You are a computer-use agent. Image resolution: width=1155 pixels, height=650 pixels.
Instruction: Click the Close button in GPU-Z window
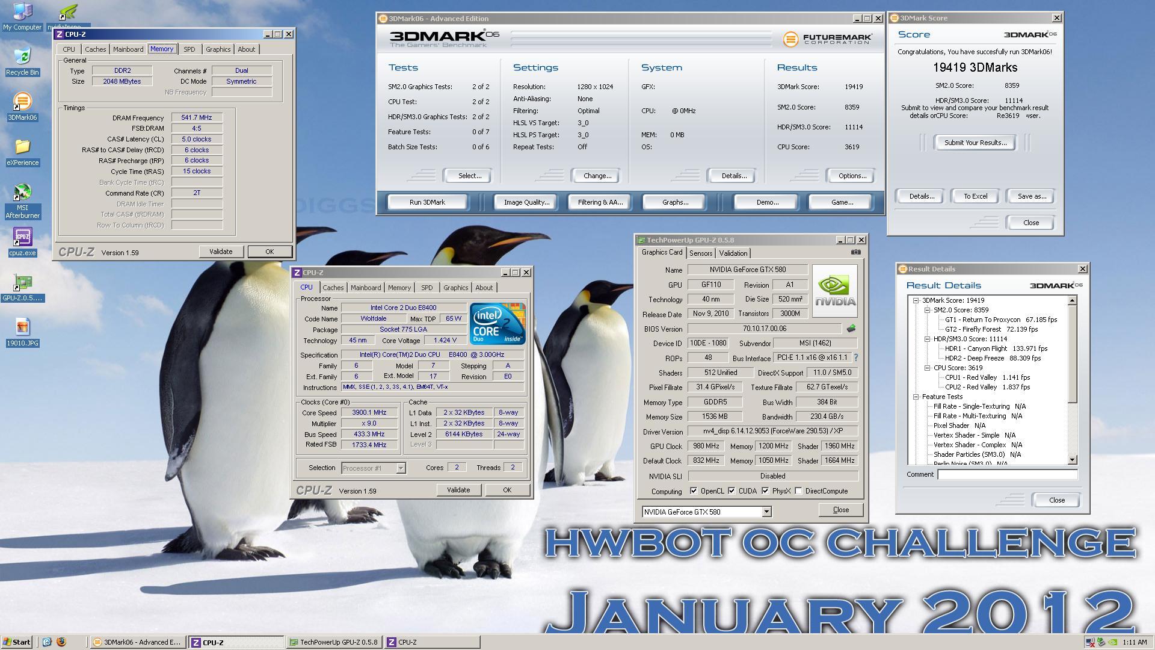pyautogui.click(x=840, y=510)
